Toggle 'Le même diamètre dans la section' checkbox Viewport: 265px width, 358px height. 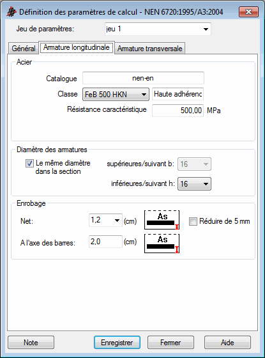pyautogui.click(x=29, y=164)
